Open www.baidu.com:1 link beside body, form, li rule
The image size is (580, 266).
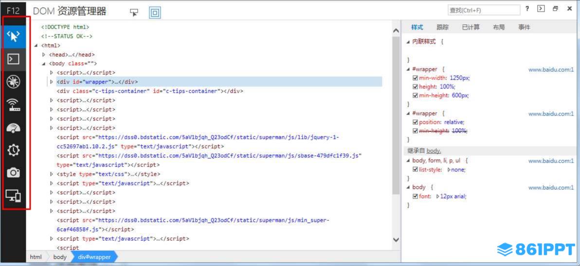[551, 161]
